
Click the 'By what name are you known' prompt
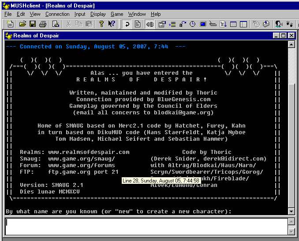pyautogui.click(x=119, y=212)
